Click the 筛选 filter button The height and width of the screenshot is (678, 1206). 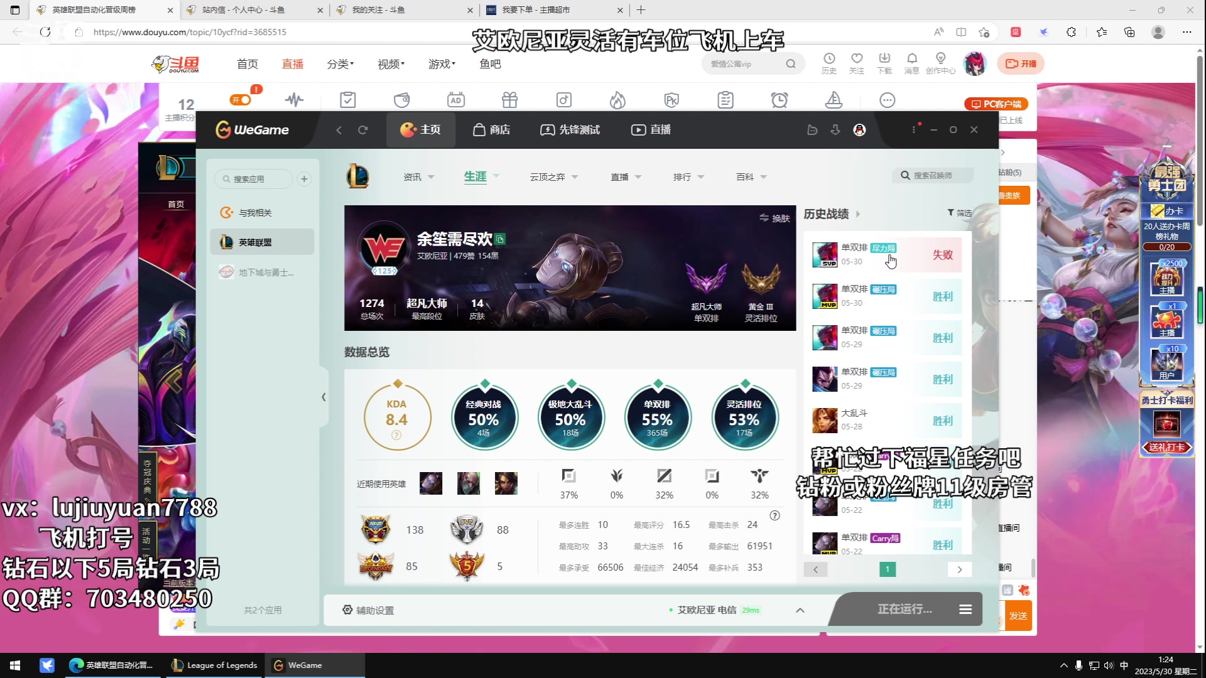[x=959, y=213]
